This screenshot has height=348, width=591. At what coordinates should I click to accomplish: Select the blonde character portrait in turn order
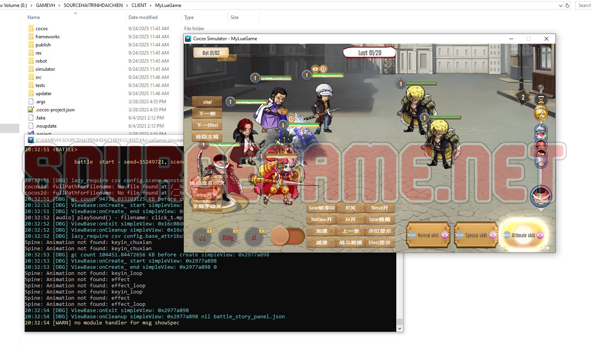tap(541, 114)
